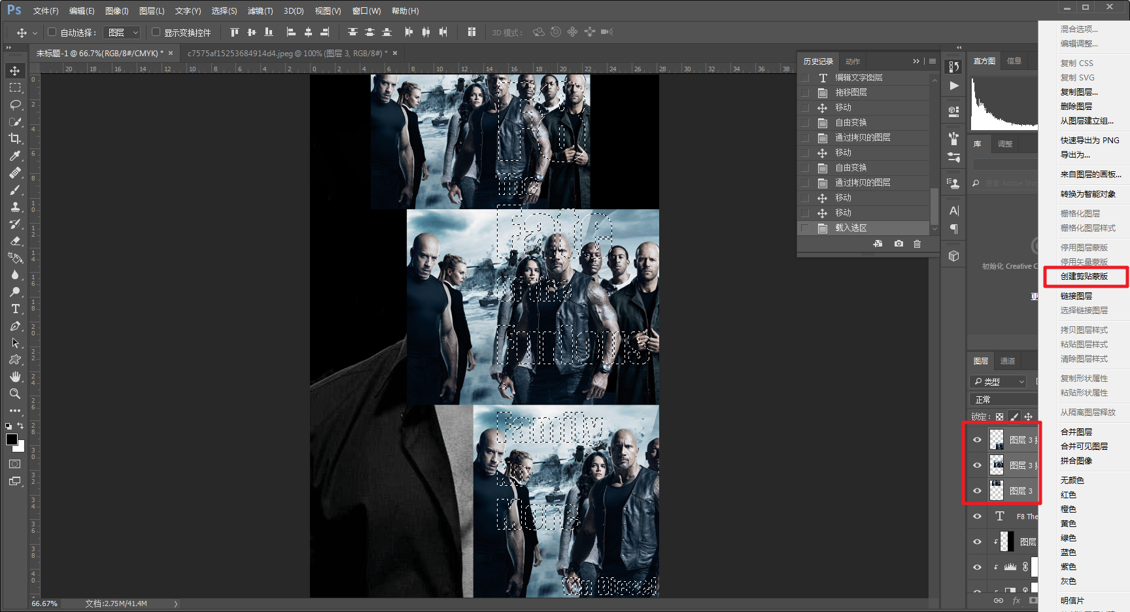
Task: Switch to the 通道 tab
Action: (x=1008, y=361)
